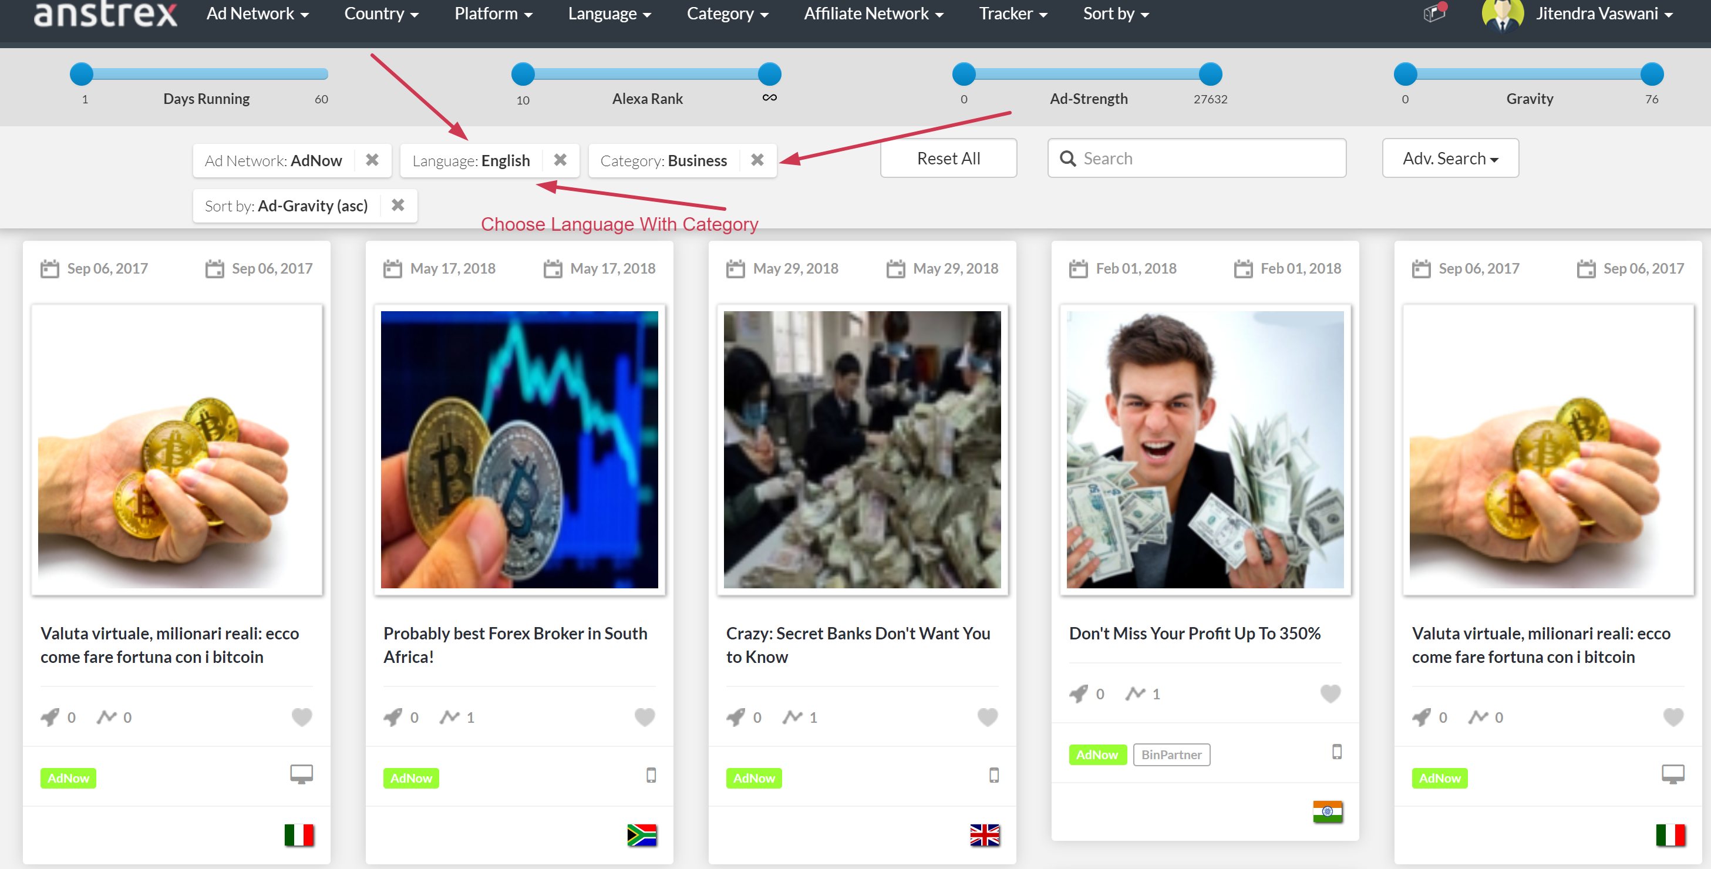Favorite the first Valuta virtuale ad
This screenshot has width=1711, height=869.
tap(302, 717)
